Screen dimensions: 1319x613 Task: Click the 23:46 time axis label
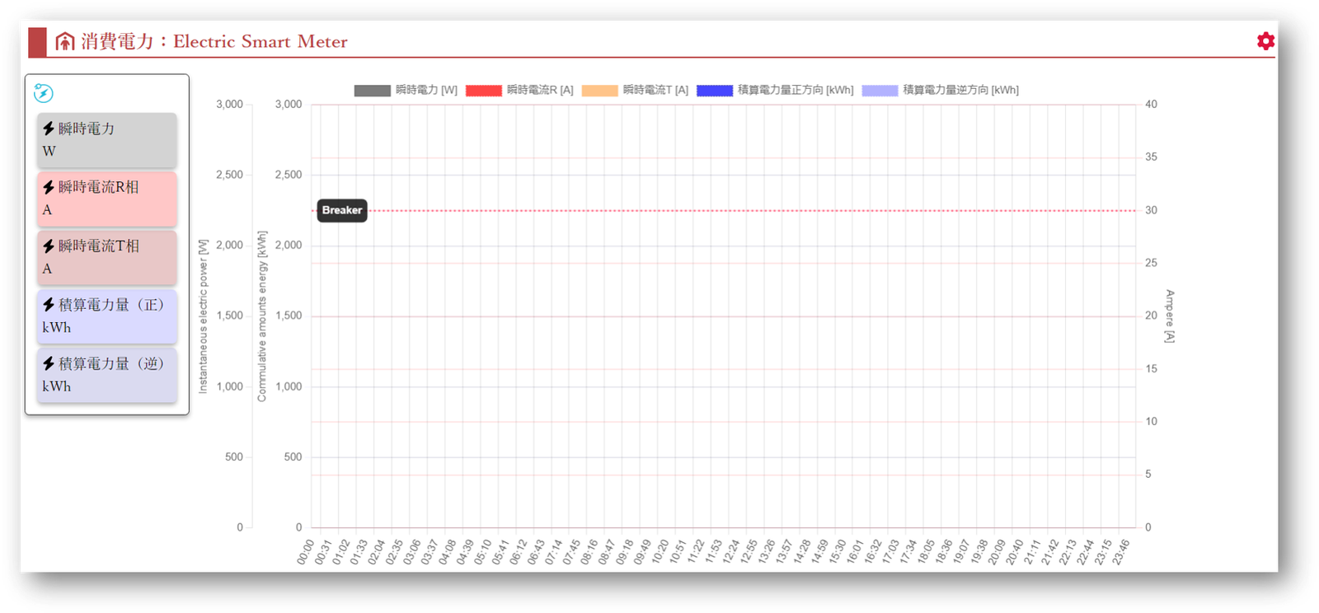pyautogui.click(x=1120, y=552)
